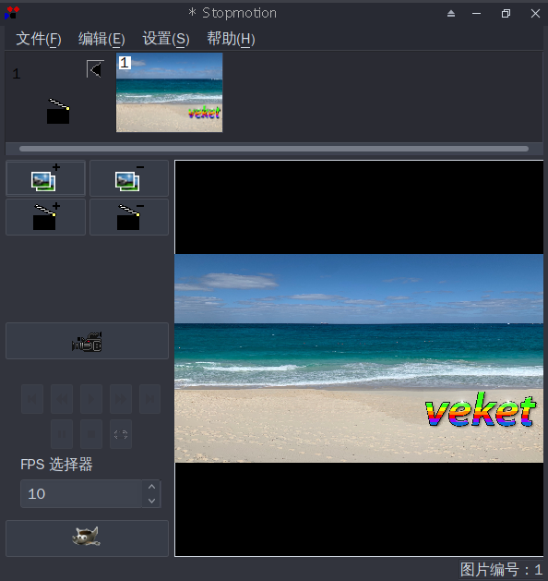Screen dimensions: 548x581
Task: Open the 帮助(H) menu
Action: (231, 39)
